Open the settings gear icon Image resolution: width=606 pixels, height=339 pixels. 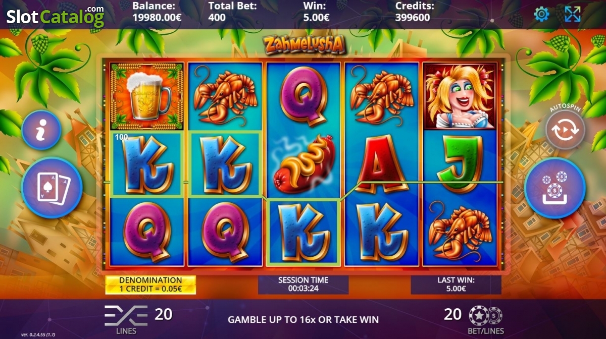(x=541, y=14)
